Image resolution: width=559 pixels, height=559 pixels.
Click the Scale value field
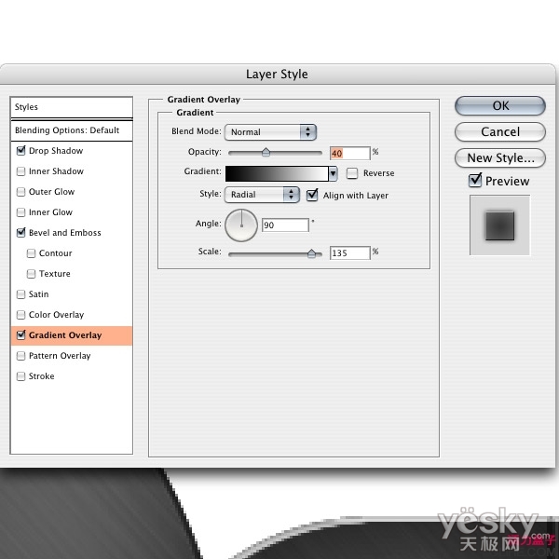pyautogui.click(x=350, y=253)
